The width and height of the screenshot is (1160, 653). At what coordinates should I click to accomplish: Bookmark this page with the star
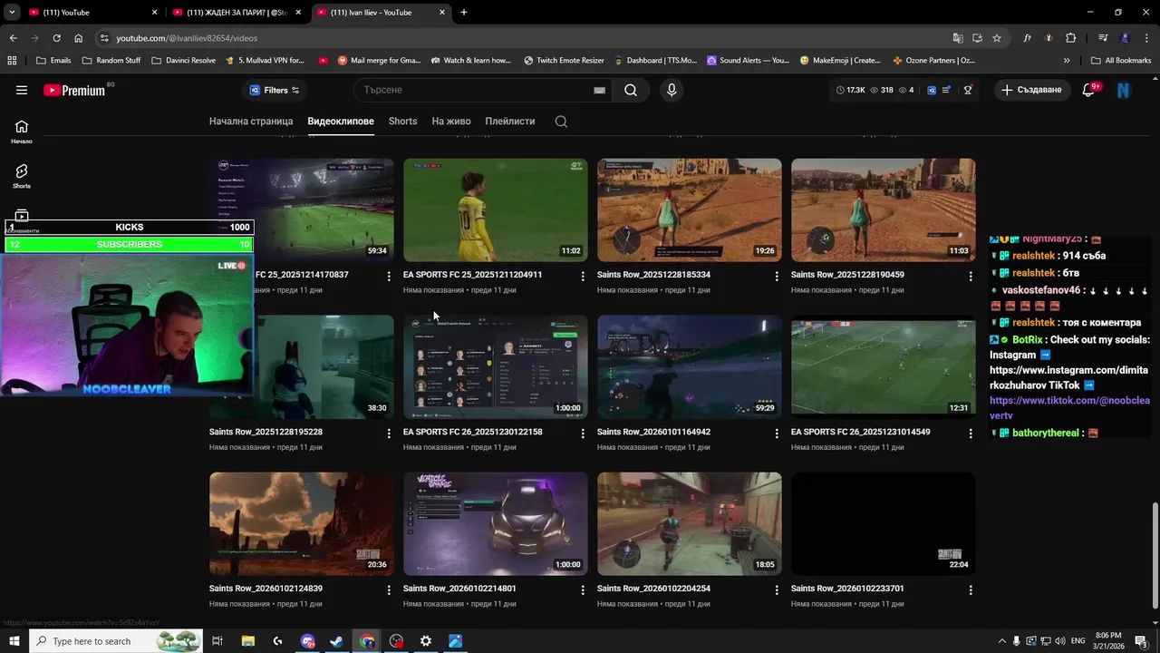(x=997, y=38)
